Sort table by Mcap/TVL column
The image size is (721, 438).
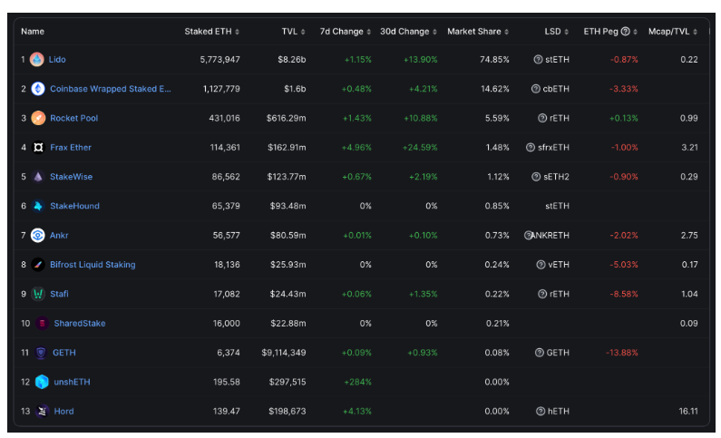click(673, 31)
